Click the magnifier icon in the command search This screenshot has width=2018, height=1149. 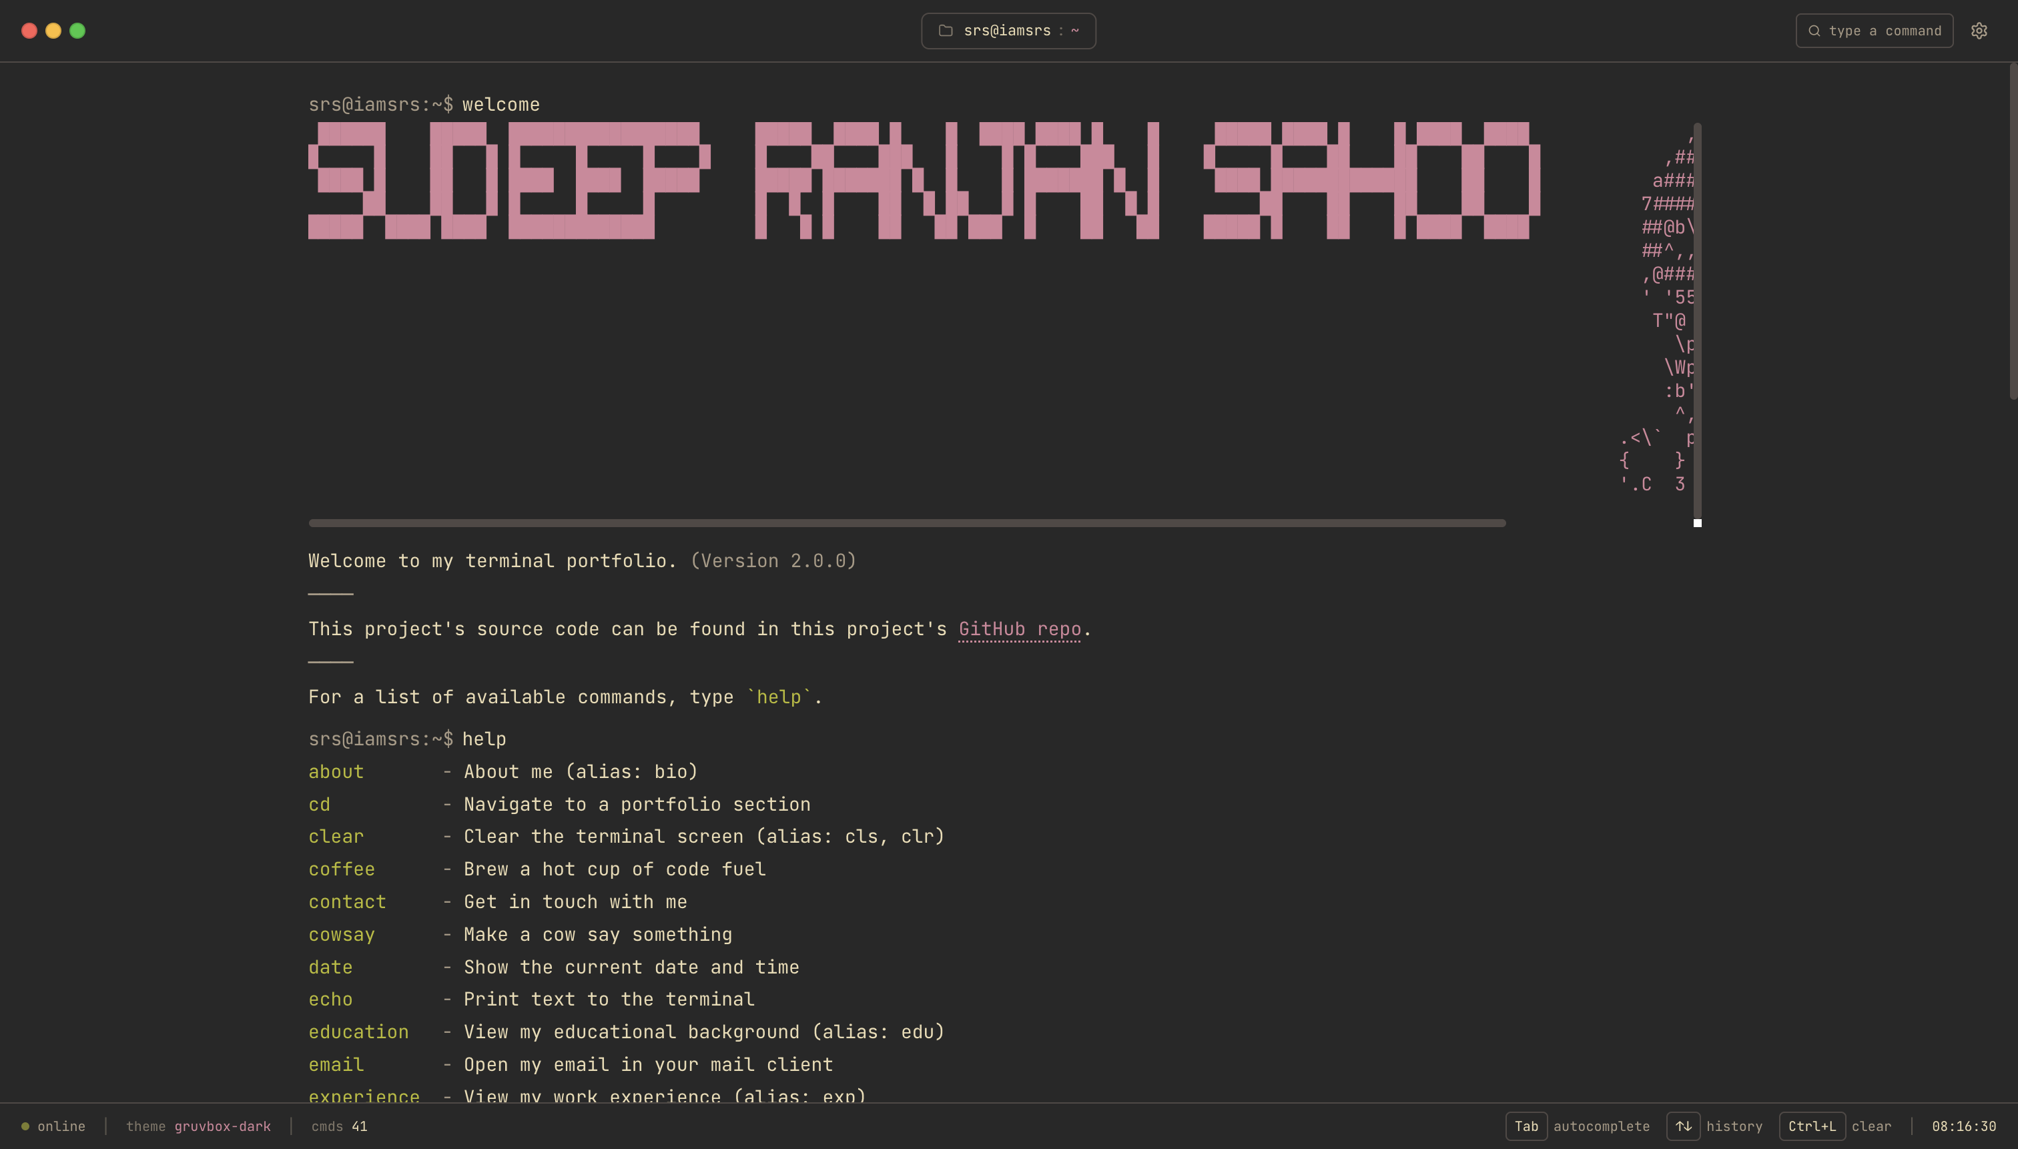click(1815, 31)
